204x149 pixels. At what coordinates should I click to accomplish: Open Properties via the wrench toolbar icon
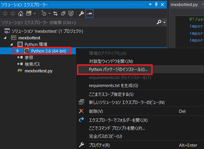click(81, 13)
